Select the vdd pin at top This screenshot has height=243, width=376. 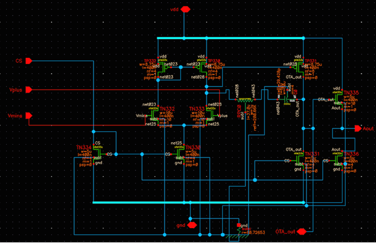pos(186,9)
